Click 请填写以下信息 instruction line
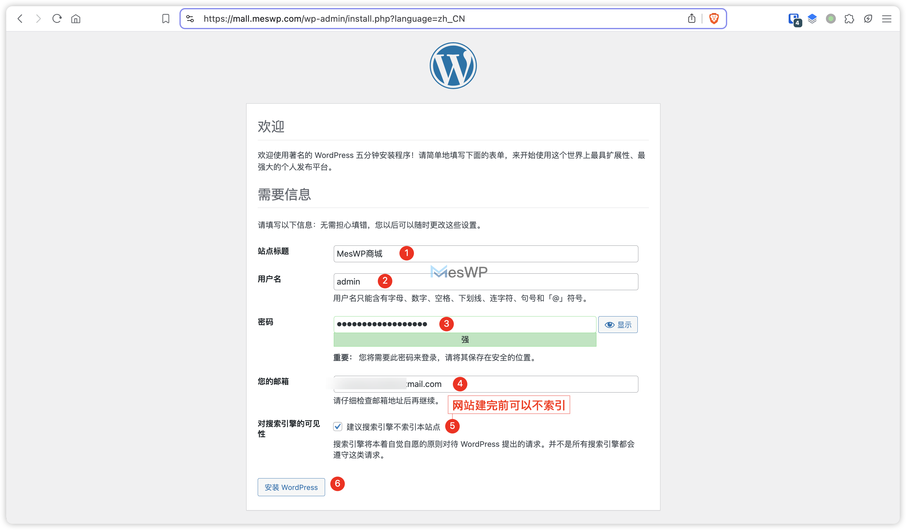The image size is (906, 530). (x=371, y=225)
